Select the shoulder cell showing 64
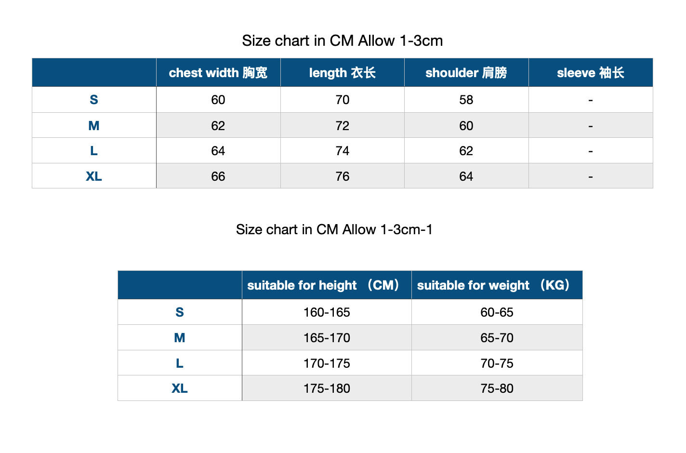The height and width of the screenshot is (453, 686). tap(466, 176)
